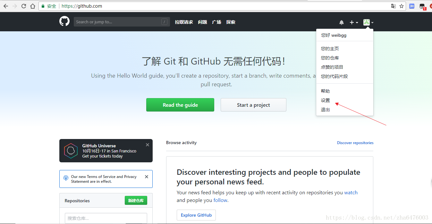Open the plus create-new menu
Screen dimensions: 432x224
[354, 22]
